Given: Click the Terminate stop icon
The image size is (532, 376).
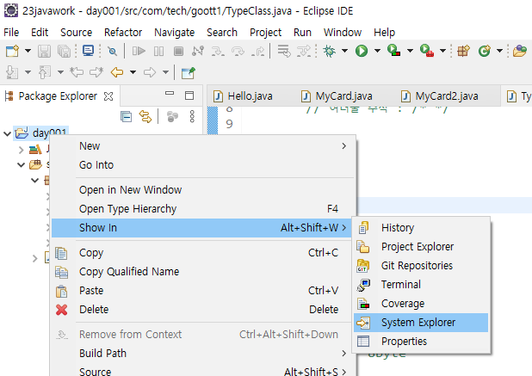Looking at the screenshot, I should click(178, 52).
